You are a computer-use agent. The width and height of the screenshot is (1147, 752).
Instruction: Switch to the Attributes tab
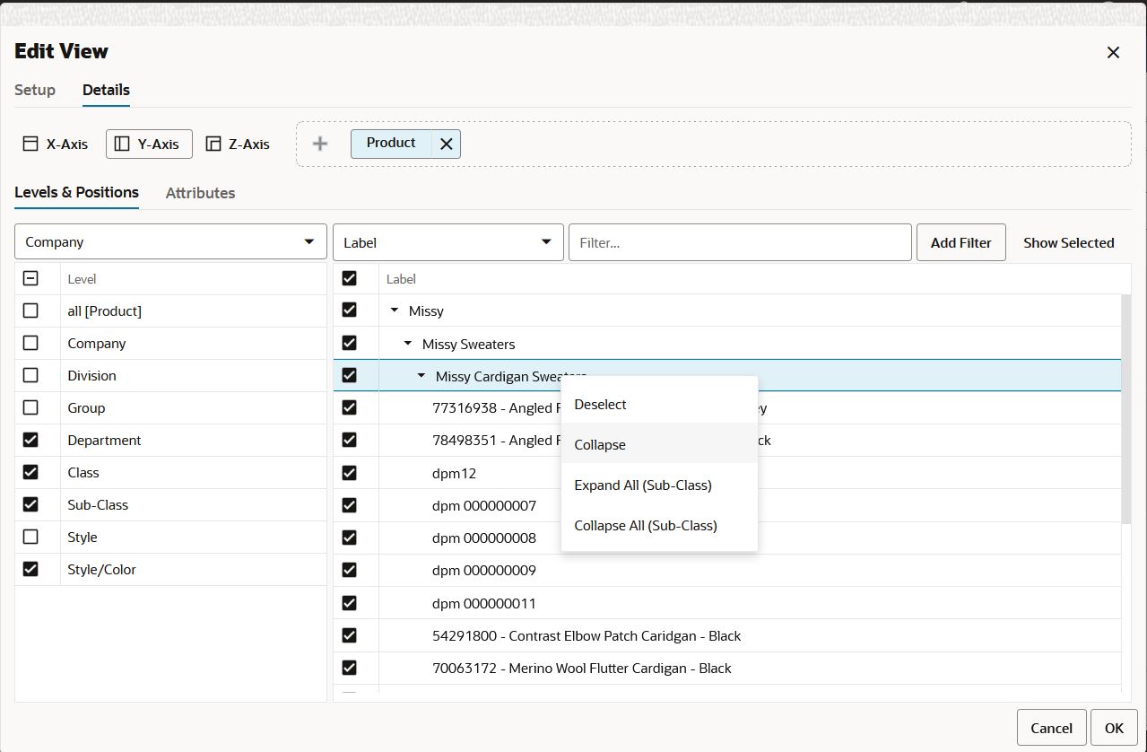(200, 193)
